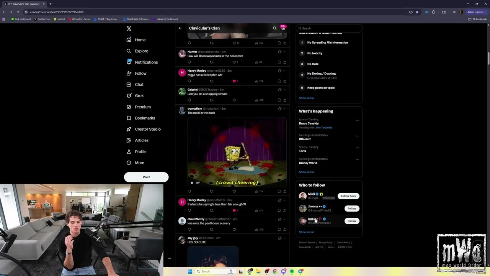490x276 pixels.
Task: Unlike Henry Morley's helicopter wtf post
Action: [235, 81]
